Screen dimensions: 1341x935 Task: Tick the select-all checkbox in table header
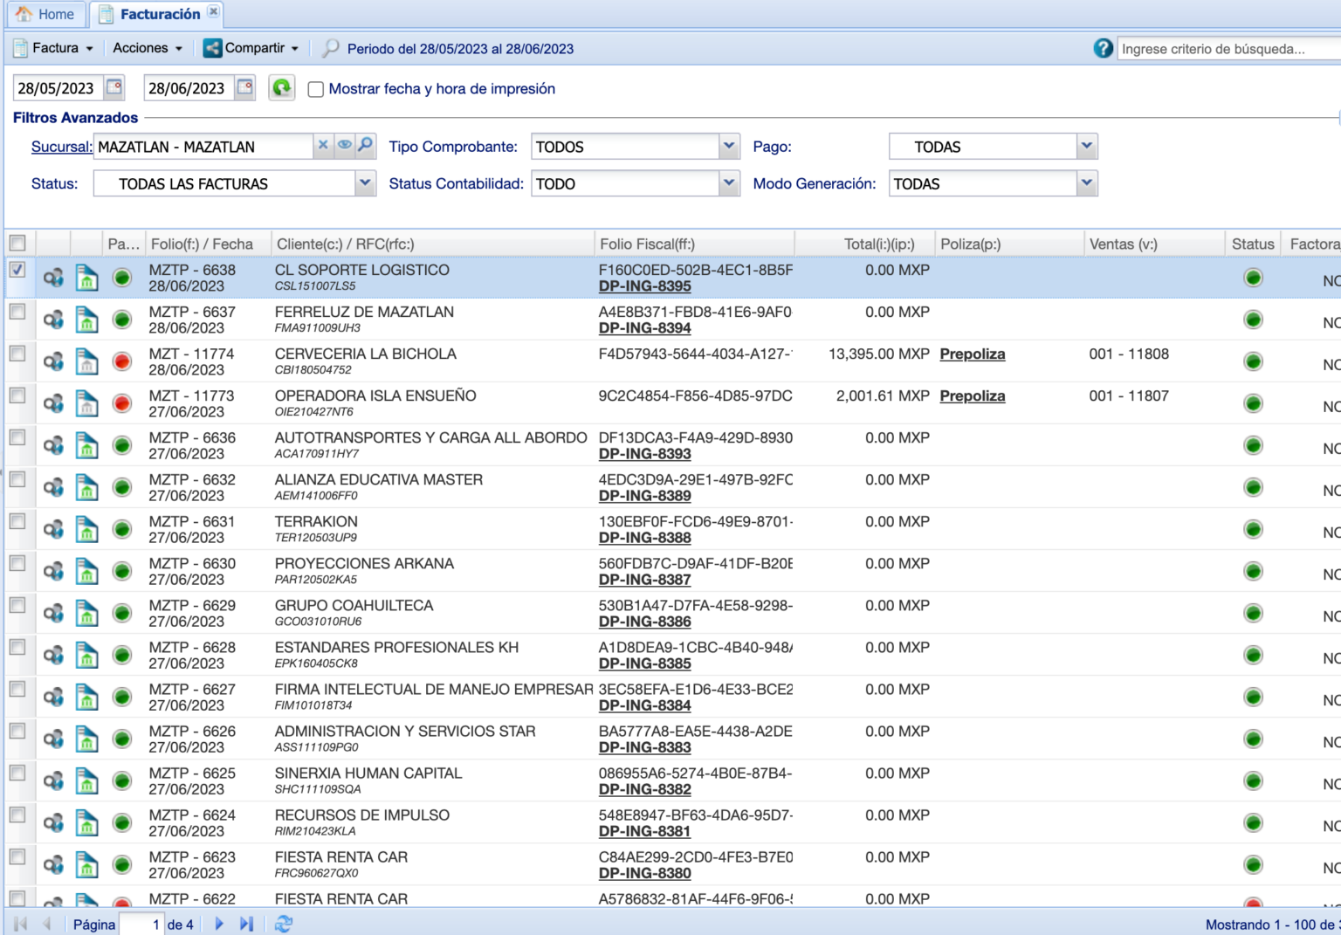pos(17,244)
